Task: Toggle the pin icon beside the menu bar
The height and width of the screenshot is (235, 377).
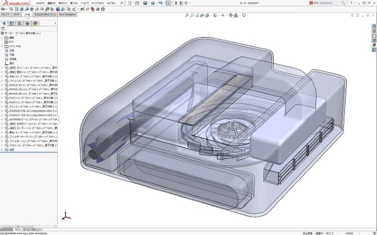Action: (x=122, y=3)
